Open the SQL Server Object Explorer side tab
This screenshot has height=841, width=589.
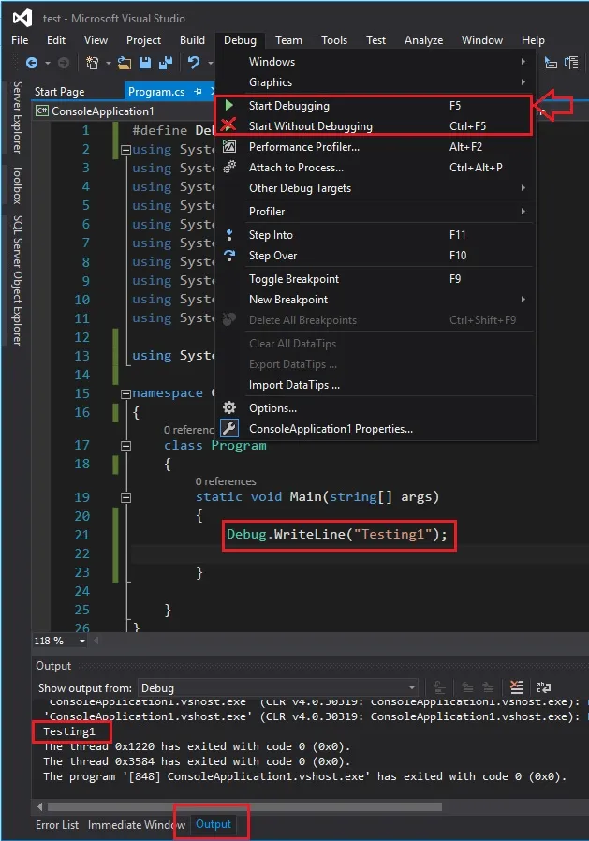point(18,281)
